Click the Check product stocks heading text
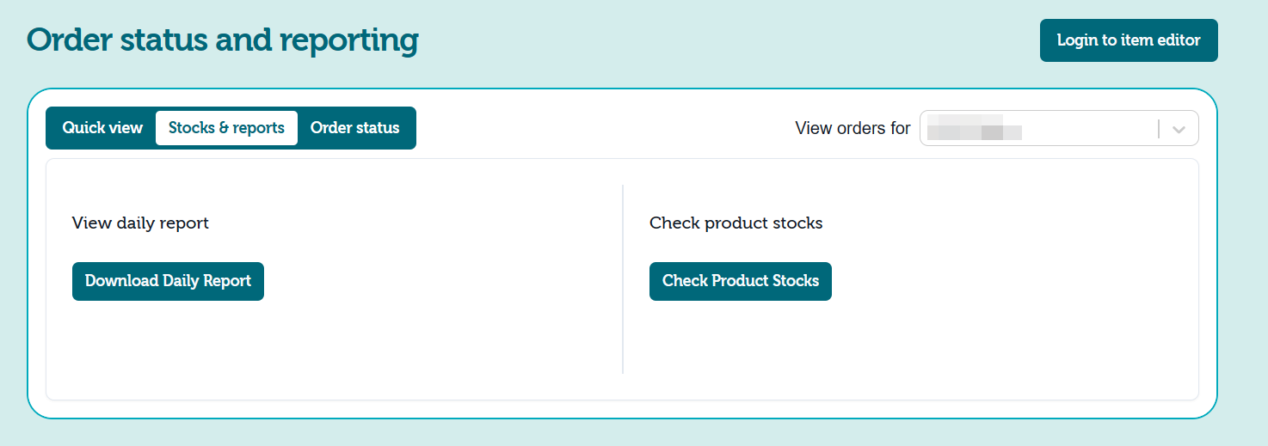This screenshot has width=1268, height=446. 736,223
